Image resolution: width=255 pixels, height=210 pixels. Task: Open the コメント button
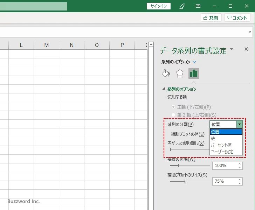tap(237, 17)
